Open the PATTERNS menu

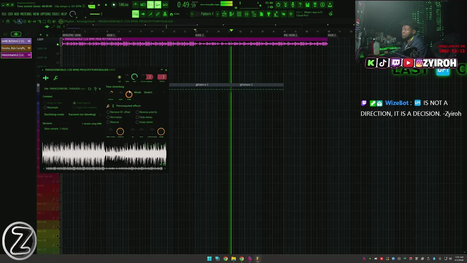click(x=26, y=14)
